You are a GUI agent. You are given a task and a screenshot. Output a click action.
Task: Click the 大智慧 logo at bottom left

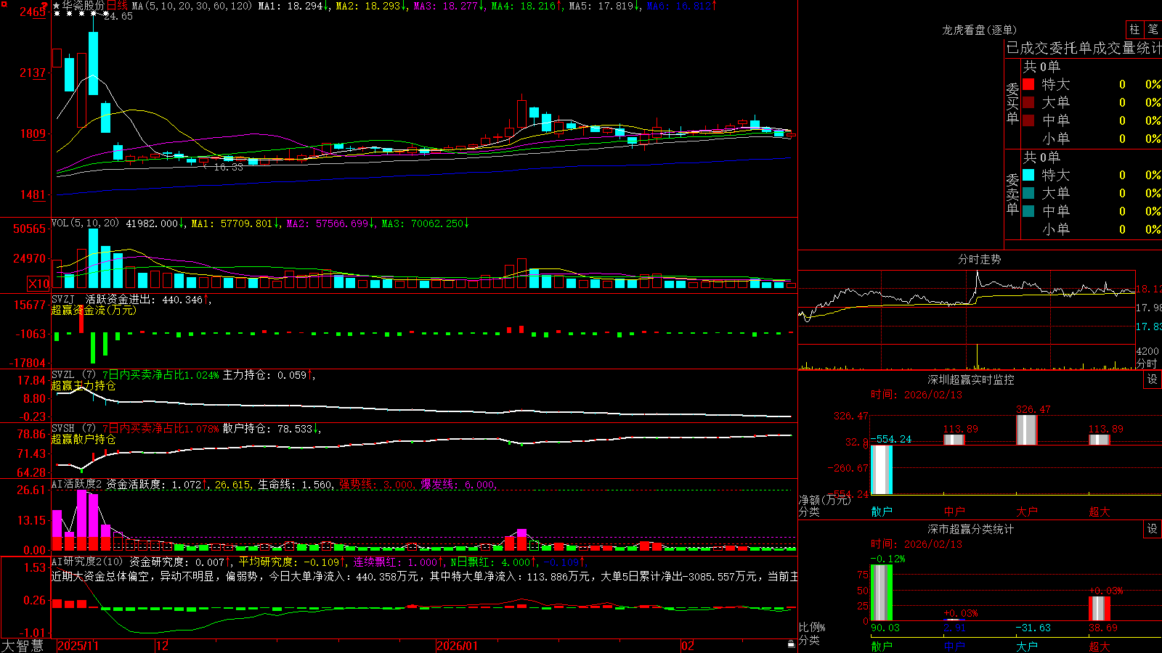click(22, 645)
